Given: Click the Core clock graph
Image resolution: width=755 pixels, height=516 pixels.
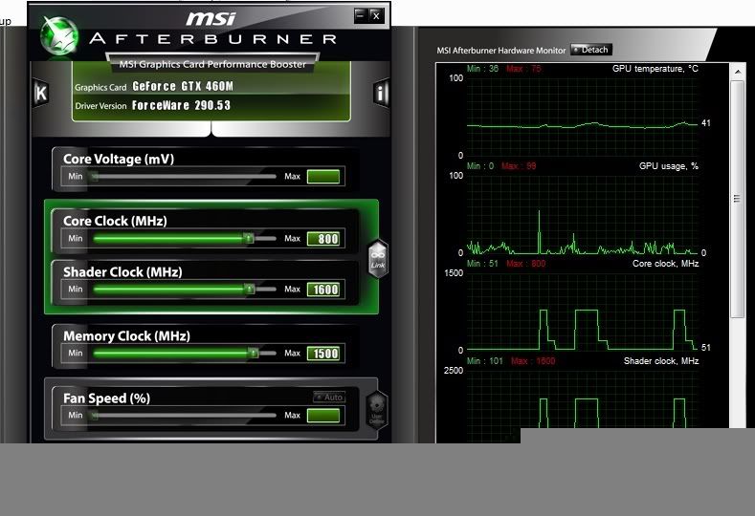Looking at the screenshot, I should point(582,312).
